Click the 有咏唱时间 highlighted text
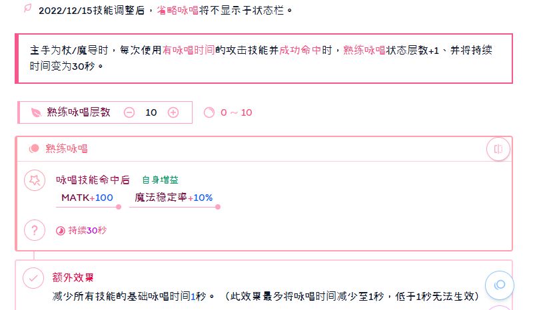This screenshot has width=533, height=310. tap(189, 51)
